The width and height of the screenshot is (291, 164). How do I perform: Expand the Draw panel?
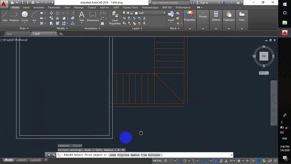pyautogui.click(x=24, y=28)
